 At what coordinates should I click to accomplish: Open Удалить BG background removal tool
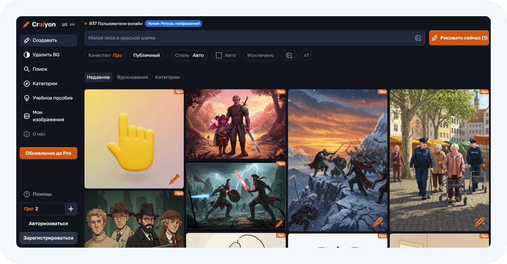(46, 55)
